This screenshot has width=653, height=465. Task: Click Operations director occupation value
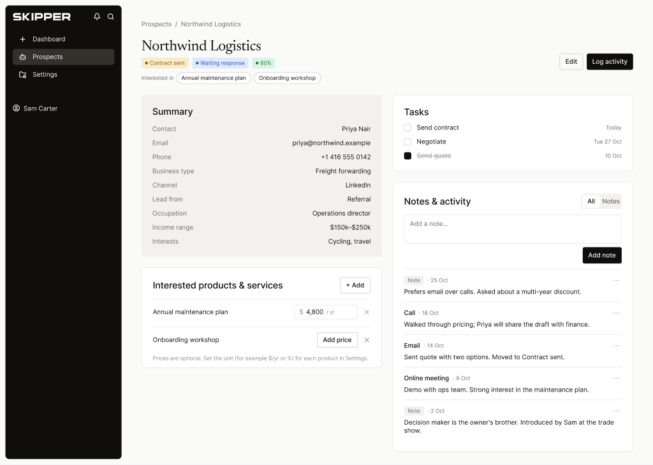(x=342, y=213)
